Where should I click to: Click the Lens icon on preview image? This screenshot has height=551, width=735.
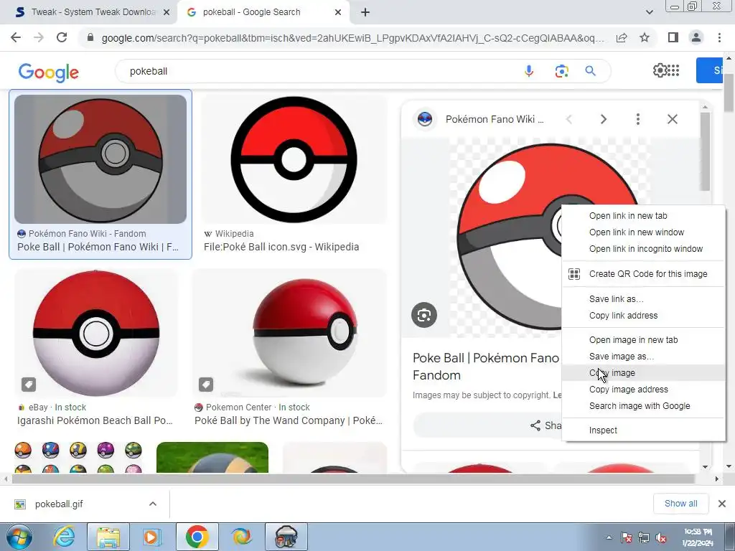424,315
